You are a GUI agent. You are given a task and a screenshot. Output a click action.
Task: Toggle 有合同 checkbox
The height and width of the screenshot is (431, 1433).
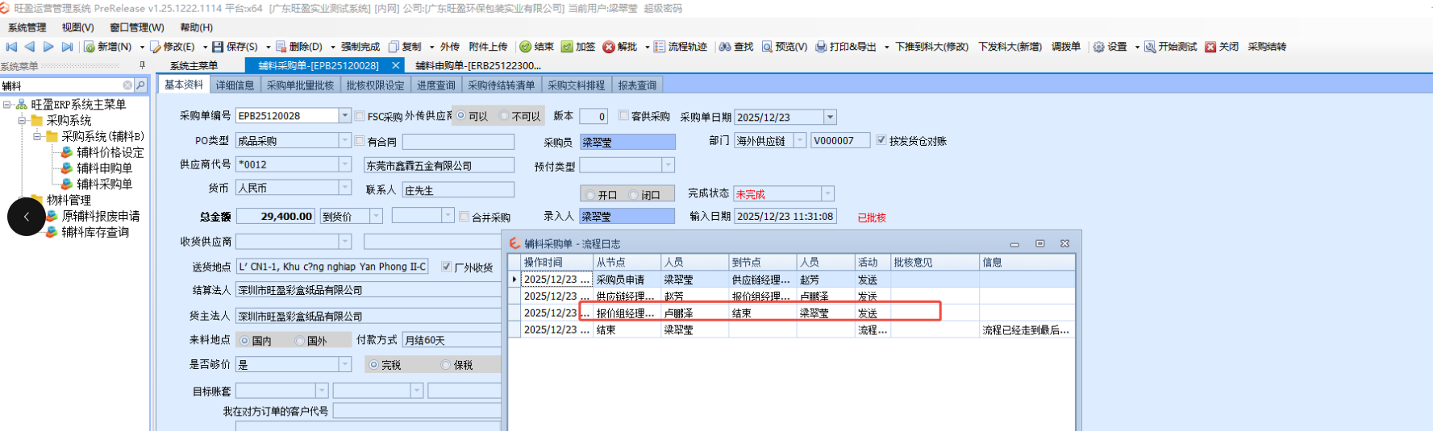pos(360,141)
